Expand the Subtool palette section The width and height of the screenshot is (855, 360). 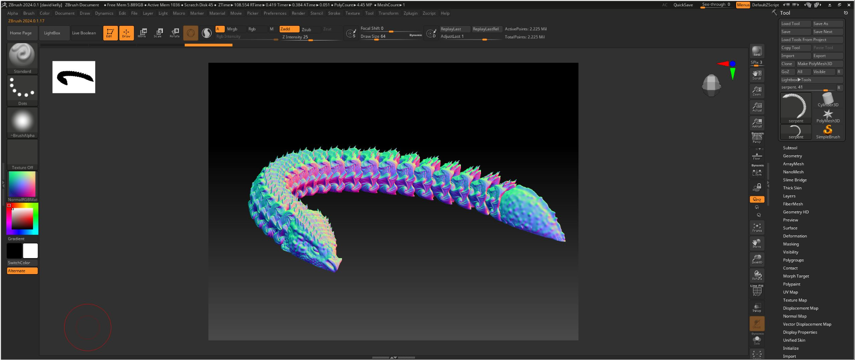pyautogui.click(x=790, y=148)
